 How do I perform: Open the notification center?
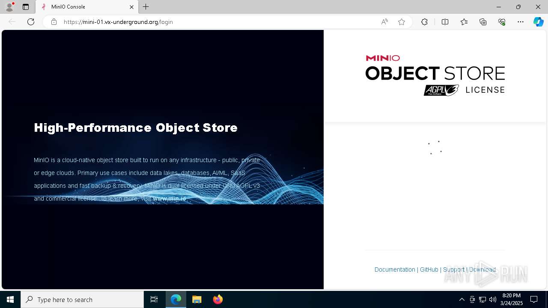(534, 299)
